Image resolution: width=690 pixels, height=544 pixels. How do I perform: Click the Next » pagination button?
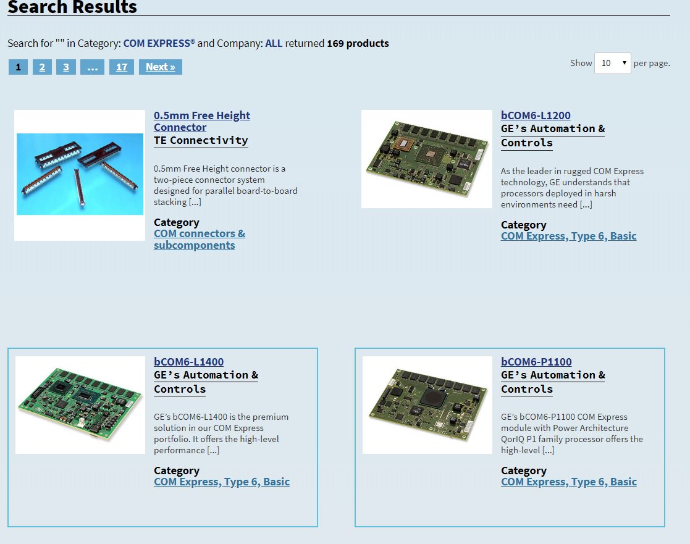coord(160,67)
